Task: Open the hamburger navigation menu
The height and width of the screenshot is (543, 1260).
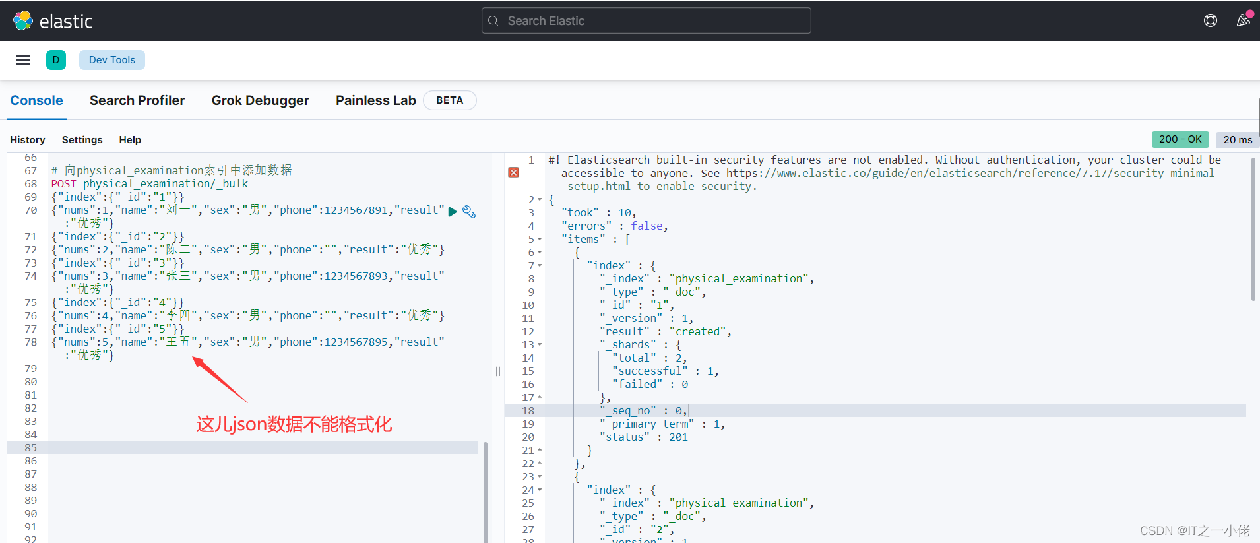Action: [23, 60]
